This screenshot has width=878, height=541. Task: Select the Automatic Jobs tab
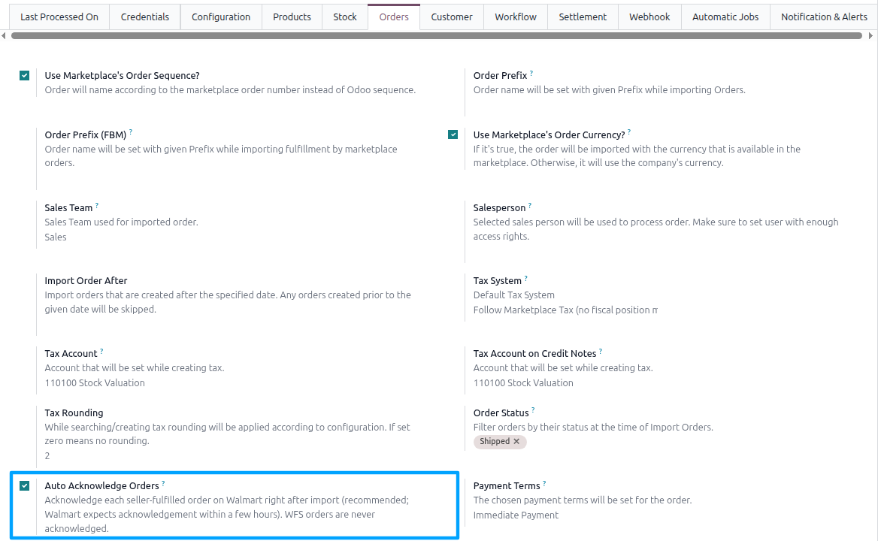(725, 17)
